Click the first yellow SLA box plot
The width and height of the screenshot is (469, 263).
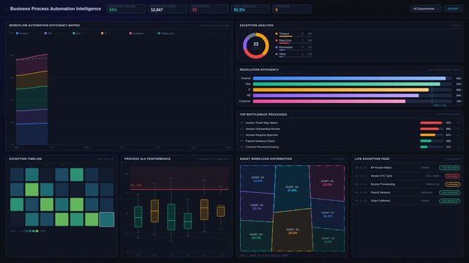[154, 211]
